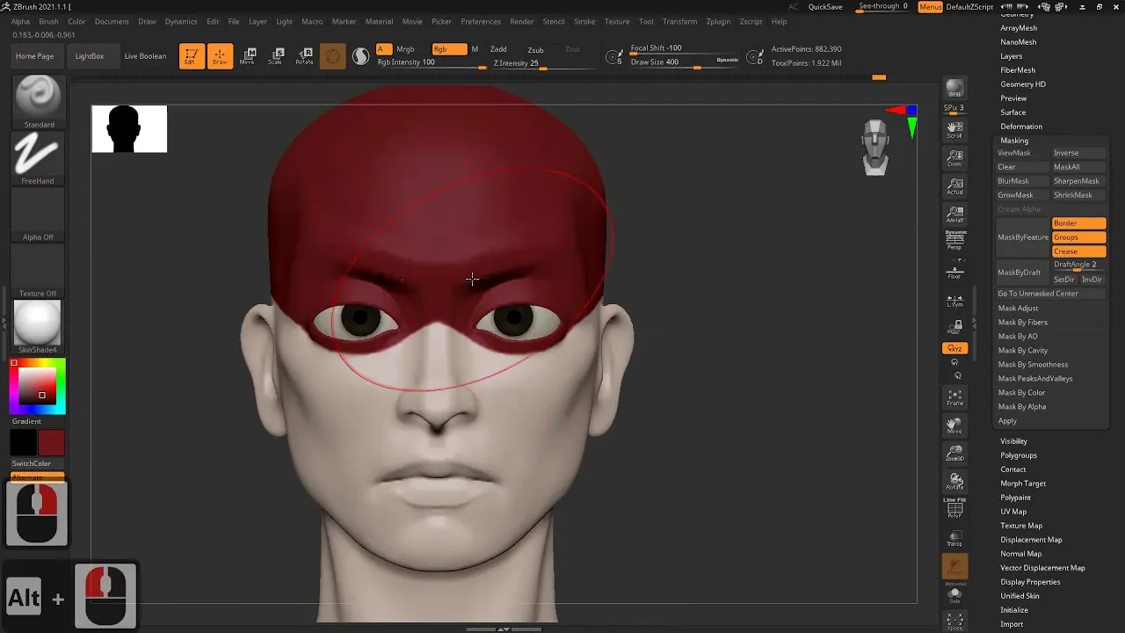Click the Rotate view icon in right shelf
Image resolution: width=1125 pixels, height=633 pixels.
click(x=954, y=482)
